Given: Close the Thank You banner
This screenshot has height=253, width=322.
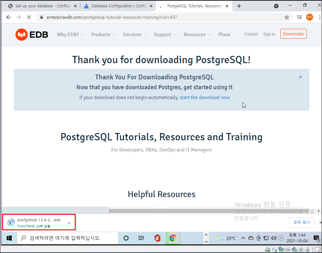Looking at the screenshot, I should click(x=300, y=77).
